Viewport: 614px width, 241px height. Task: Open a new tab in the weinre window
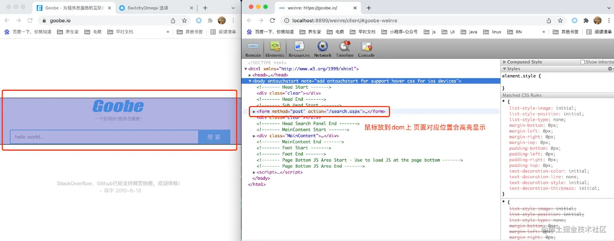point(369,8)
